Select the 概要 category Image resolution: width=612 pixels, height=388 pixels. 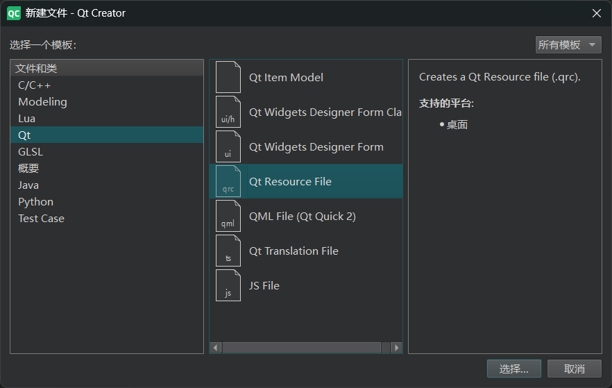click(107, 168)
